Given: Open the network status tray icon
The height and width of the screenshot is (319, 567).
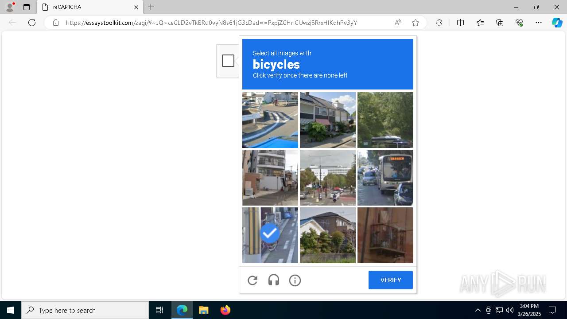Looking at the screenshot, I should [x=499, y=310].
